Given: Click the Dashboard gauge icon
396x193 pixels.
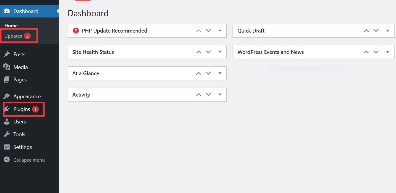Looking at the screenshot, I should [7, 11].
